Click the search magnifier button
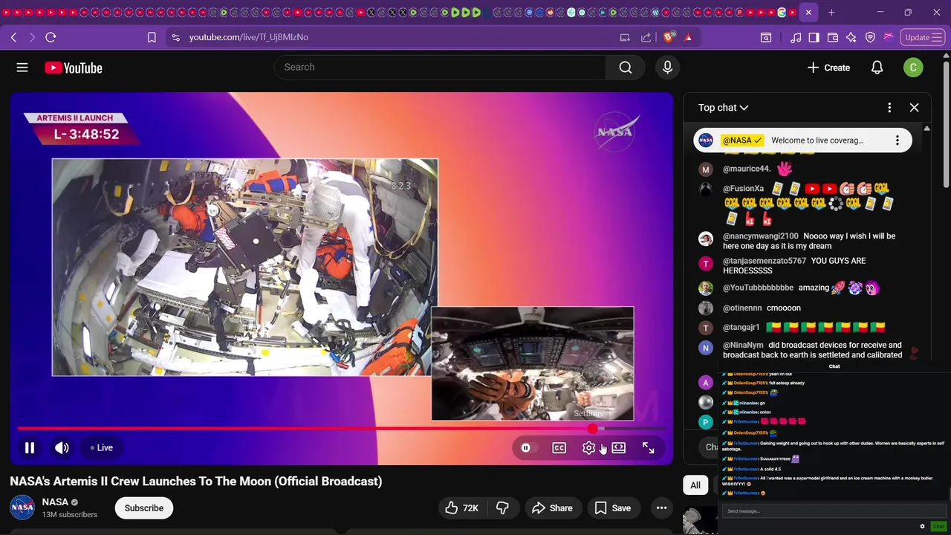951x535 pixels. coord(626,68)
